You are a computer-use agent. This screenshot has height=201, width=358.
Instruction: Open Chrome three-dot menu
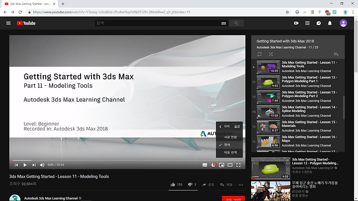point(353,12)
